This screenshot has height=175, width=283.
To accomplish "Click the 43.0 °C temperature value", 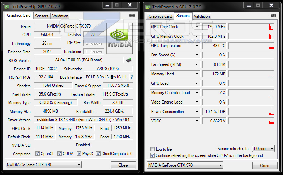I will [x=215, y=46].
